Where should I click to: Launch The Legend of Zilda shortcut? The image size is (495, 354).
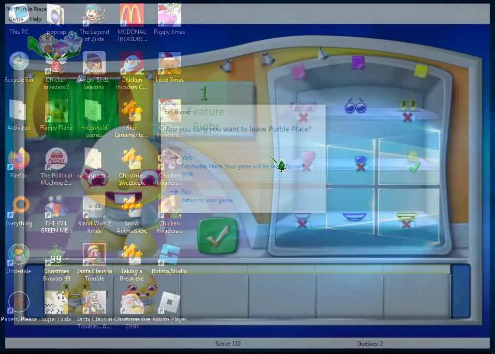coord(94,23)
